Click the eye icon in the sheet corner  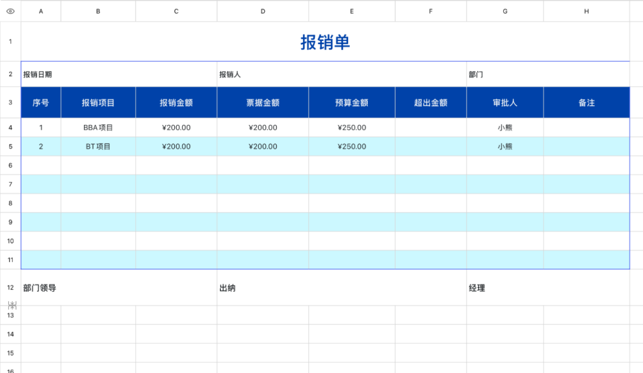10,11
